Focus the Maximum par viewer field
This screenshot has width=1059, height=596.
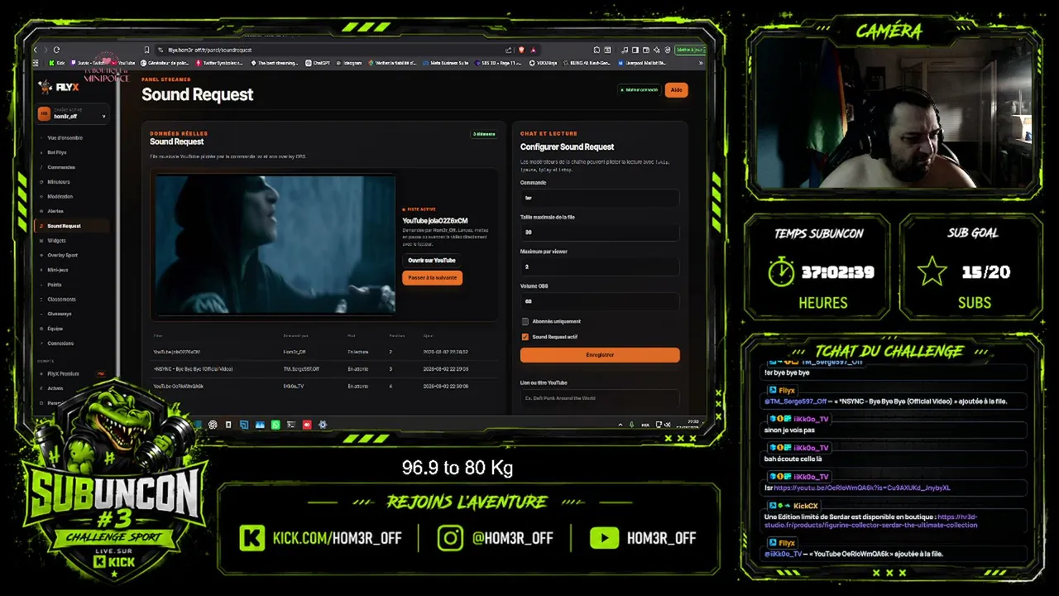(600, 267)
